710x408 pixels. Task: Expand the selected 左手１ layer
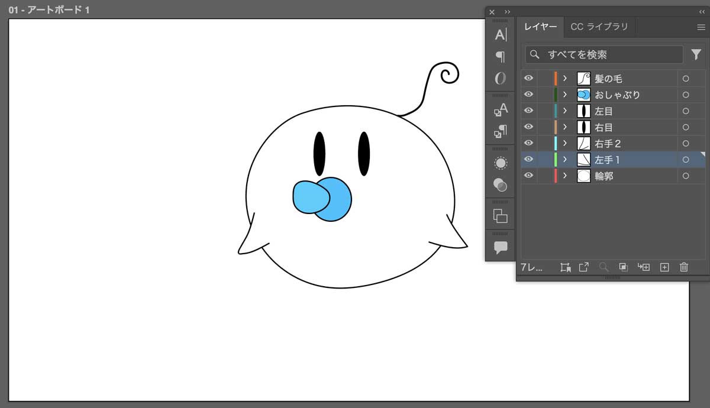[x=565, y=159]
